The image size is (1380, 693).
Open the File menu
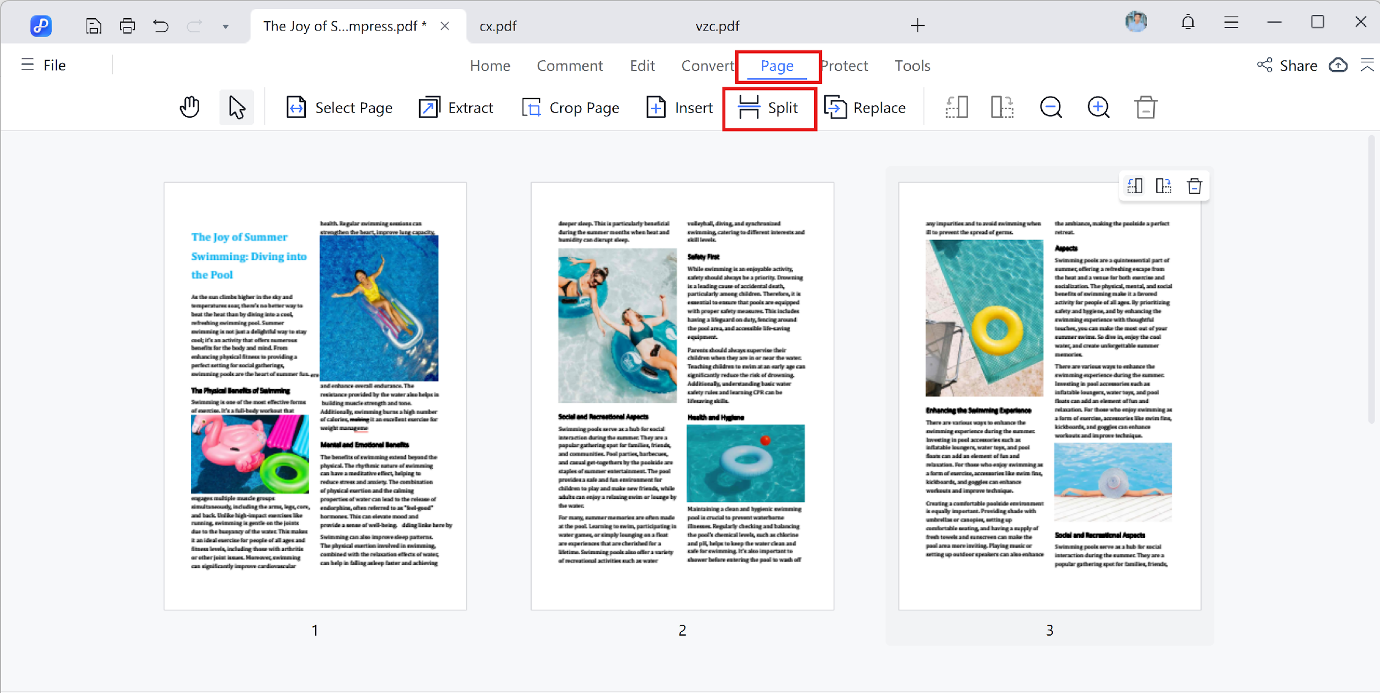coord(54,65)
